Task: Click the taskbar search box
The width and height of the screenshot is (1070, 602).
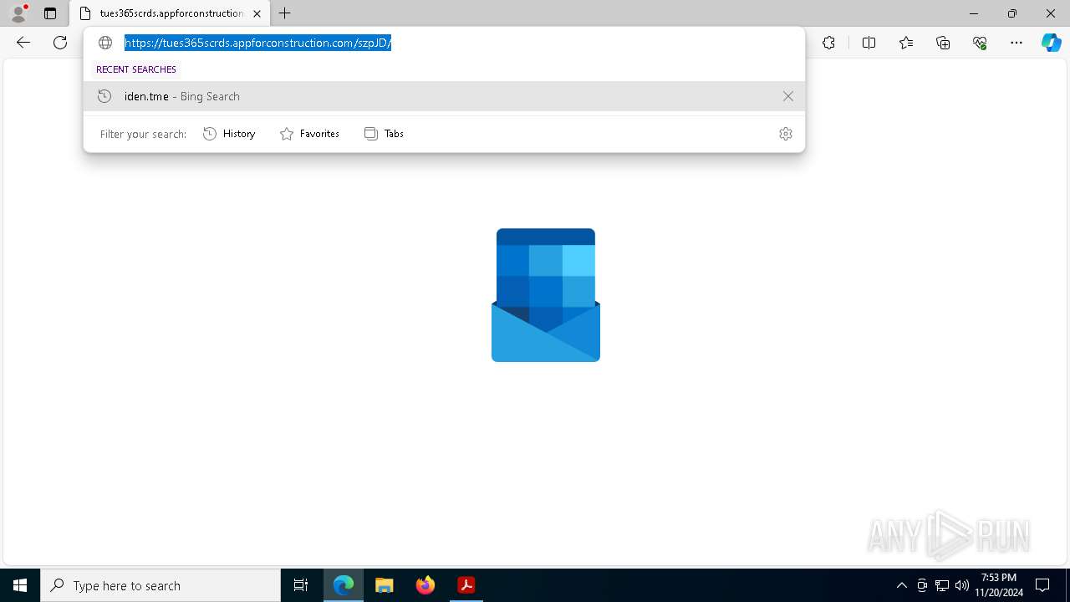Action: click(x=160, y=585)
